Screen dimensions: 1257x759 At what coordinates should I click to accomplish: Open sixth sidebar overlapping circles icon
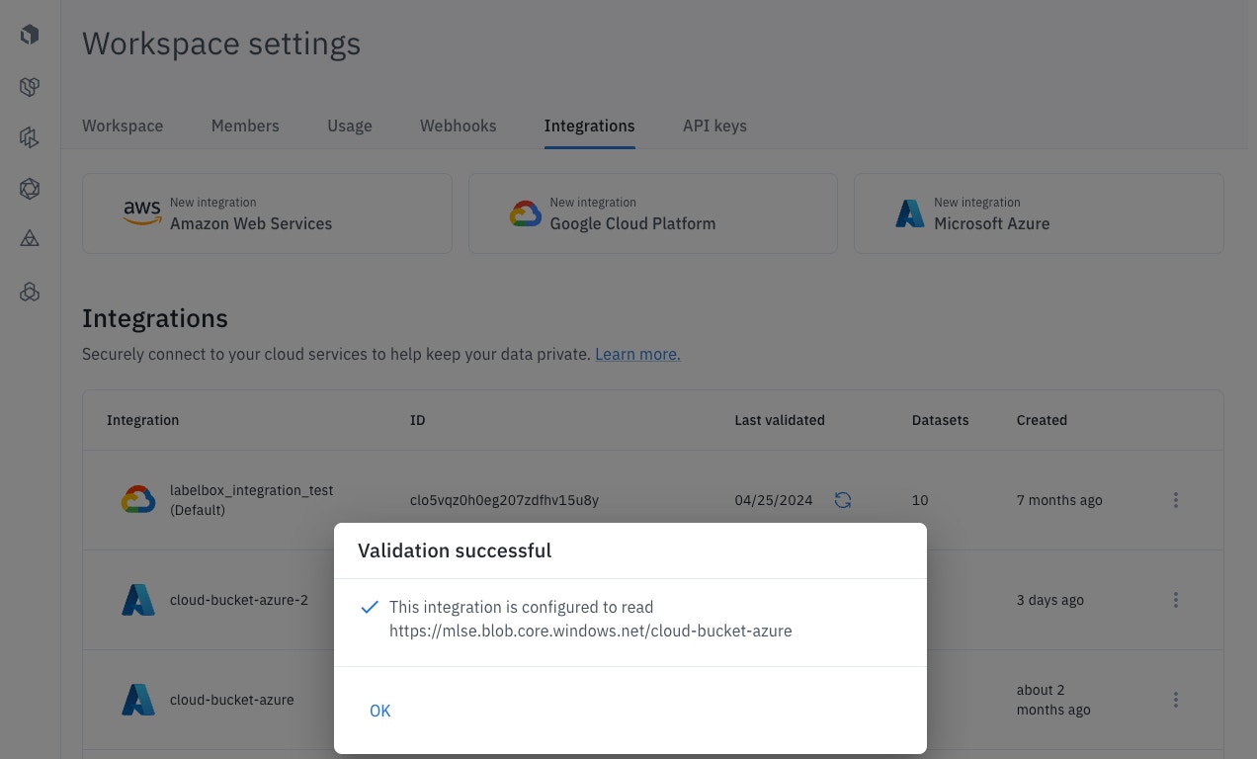pos(30,292)
